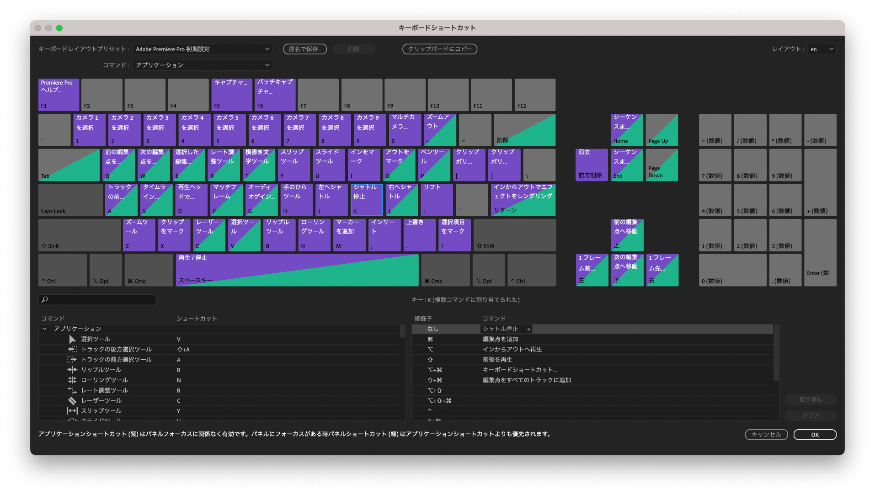Select the + (数値) numpad key
875x495 pixels.
820,182
